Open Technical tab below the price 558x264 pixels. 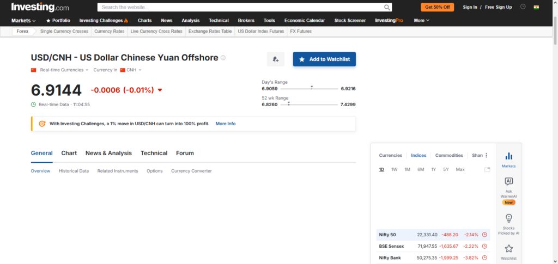[x=154, y=153]
